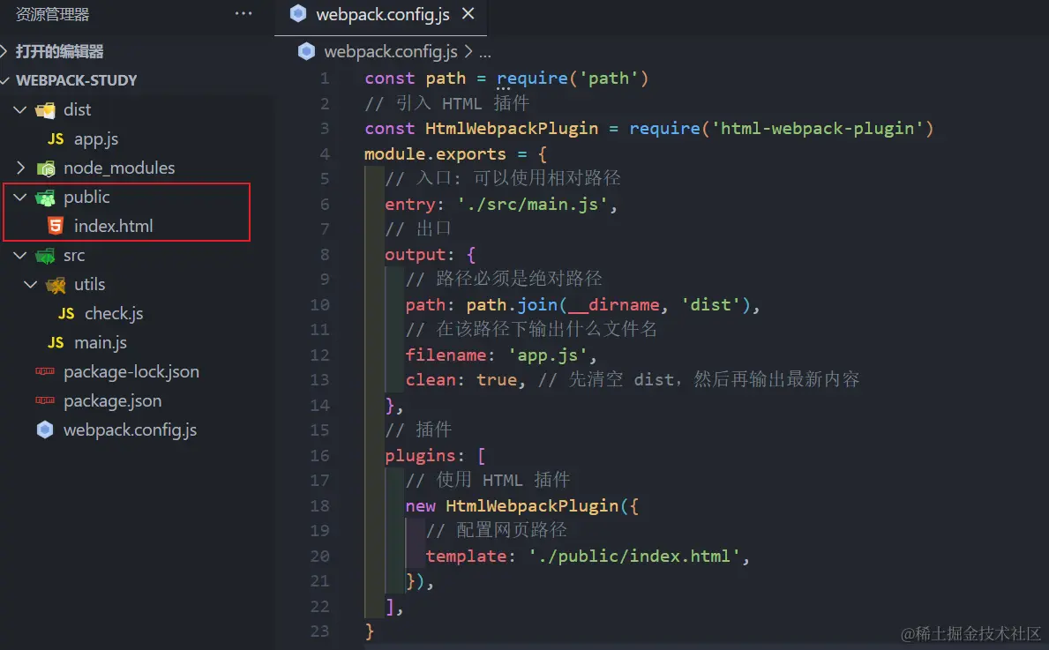Image resolution: width=1049 pixels, height=650 pixels.
Task: Click the './src/main.js' string
Action: click(x=533, y=205)
